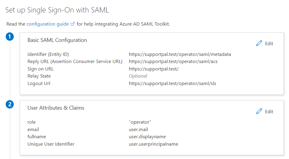This screenshot has width=289, height=159.
Task: Click the "operator" role claim value
Action: (x=140, y=122)
